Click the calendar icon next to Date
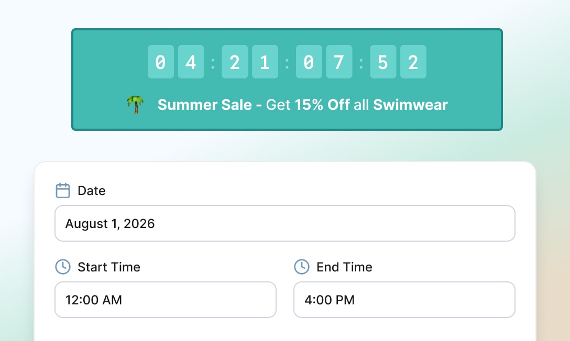The height and width of the screenshot is (341, 570). 62,190
